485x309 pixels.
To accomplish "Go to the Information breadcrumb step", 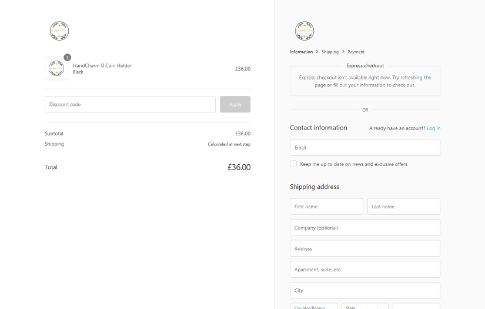I will pyautogui.click(x=301, y=52).
